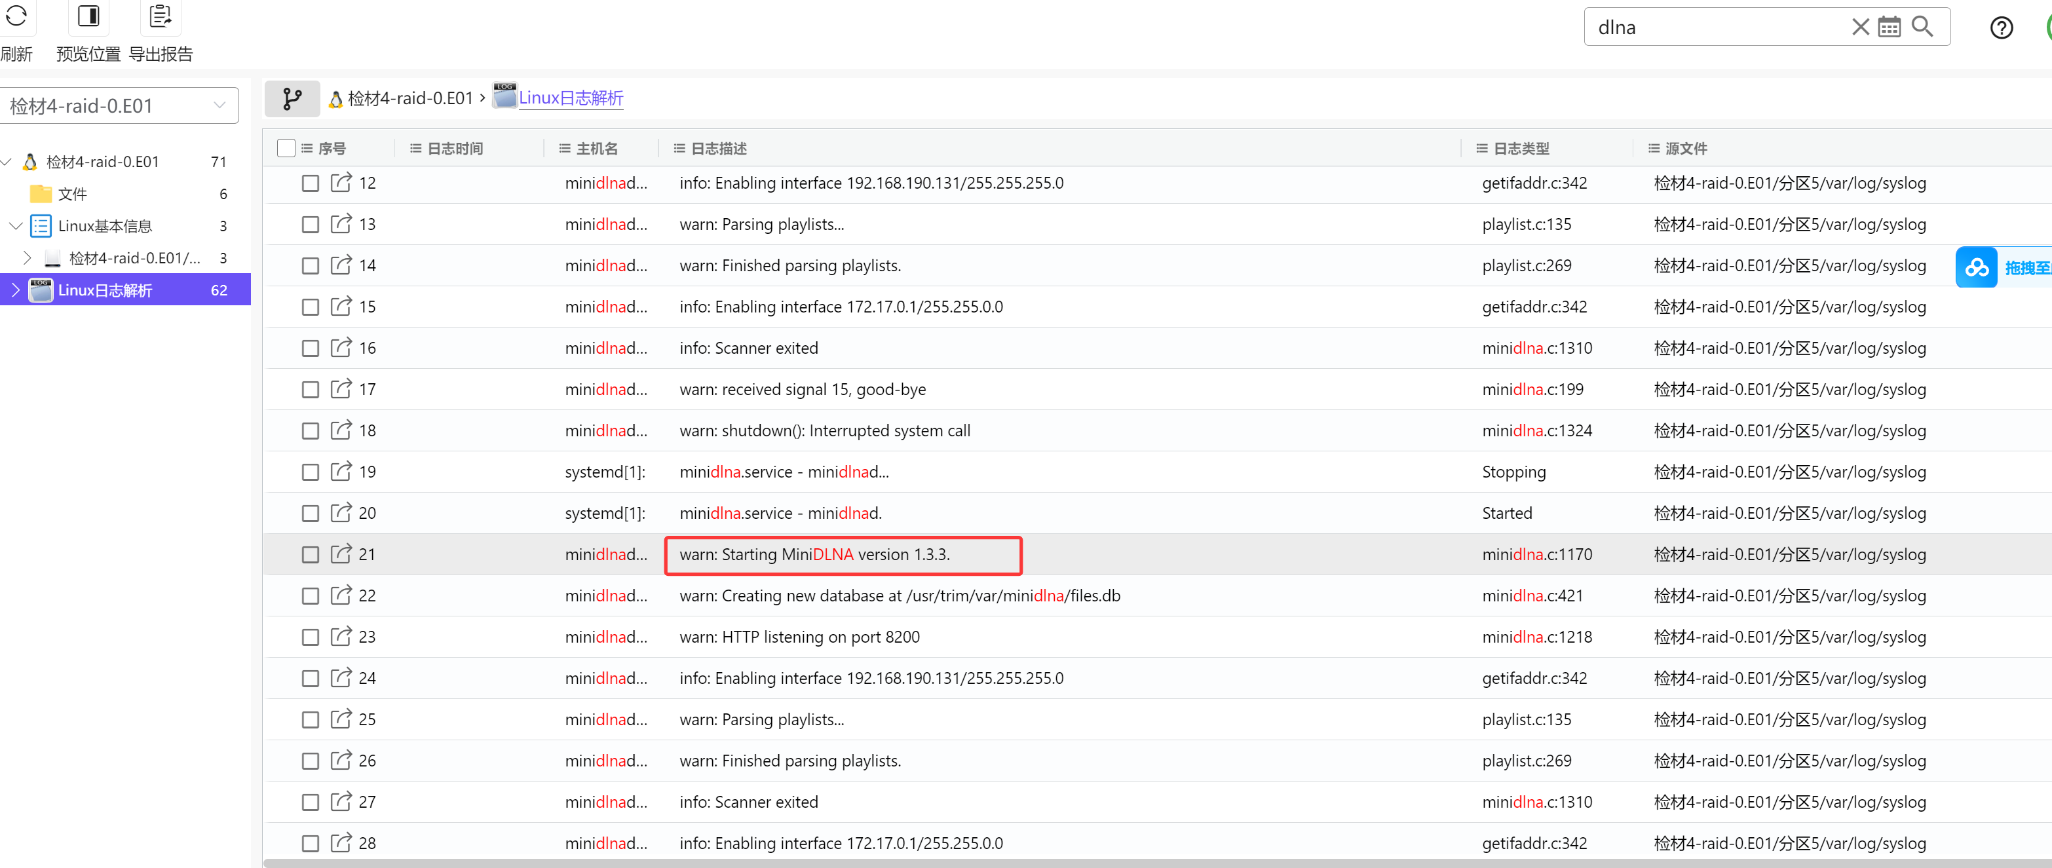Collapse the Linux基本信息 tree node
The height and width of the screenshot is (868, 2052).
[x=15, y=226]
